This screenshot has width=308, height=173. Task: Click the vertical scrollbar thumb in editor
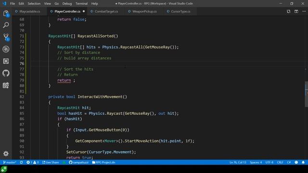click(x=306, y=94)
